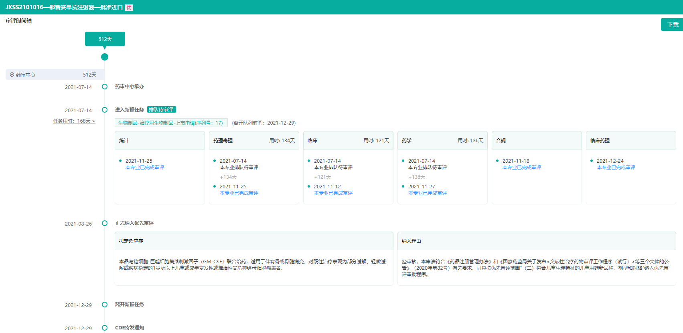
Task: Expand the 任务用时：168天 link
Action: pos(74,121)
